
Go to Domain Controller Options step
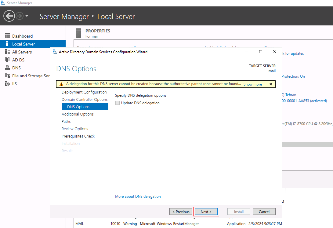85,99
